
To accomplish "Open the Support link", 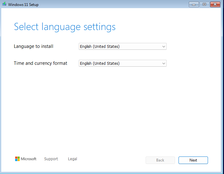I will point(51,159).
